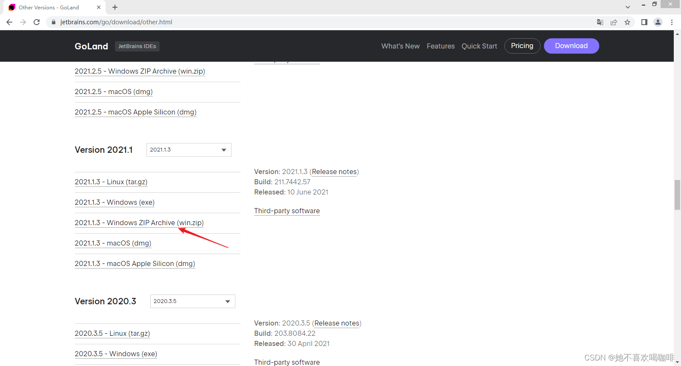Download 2021.2.5 macOS (dmg)
The width and height of the screenshot is (681, 366).
click(114, 92)
